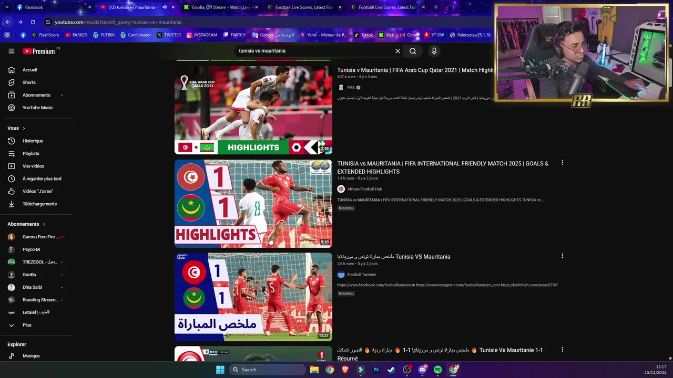The height and width of the screenshot is (378, 673).
Task: Open the FUTBIN bookmark
Action: click(x=104, y=35)
